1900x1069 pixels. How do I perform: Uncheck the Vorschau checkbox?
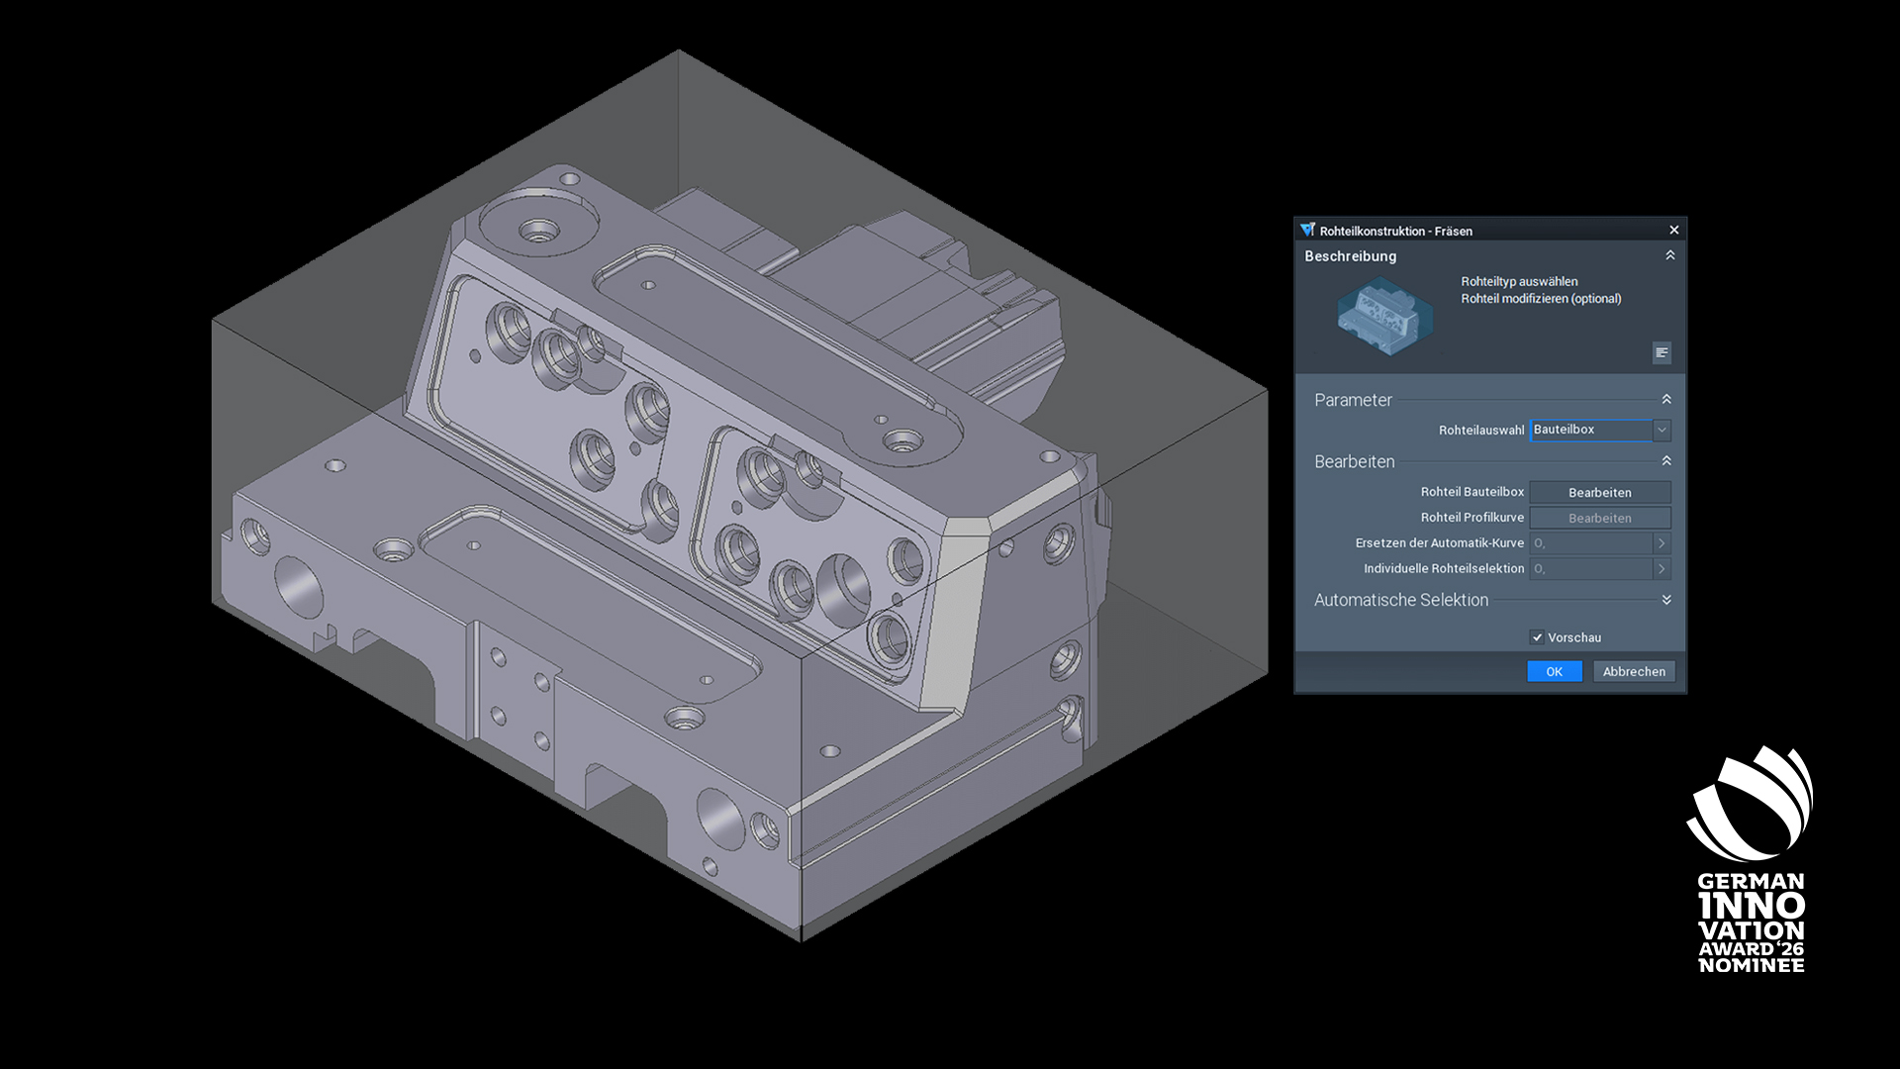pyautogui.click(x=1537, y=637)
